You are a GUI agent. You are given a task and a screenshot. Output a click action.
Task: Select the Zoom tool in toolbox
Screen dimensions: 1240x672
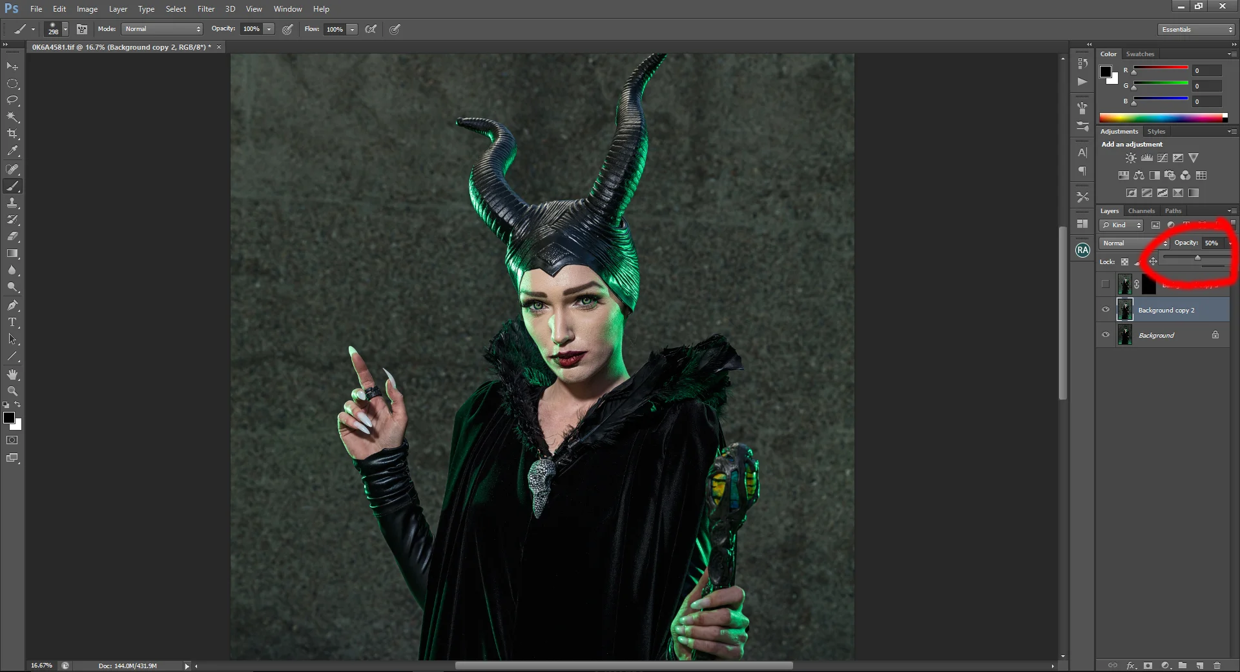[12, 391]
